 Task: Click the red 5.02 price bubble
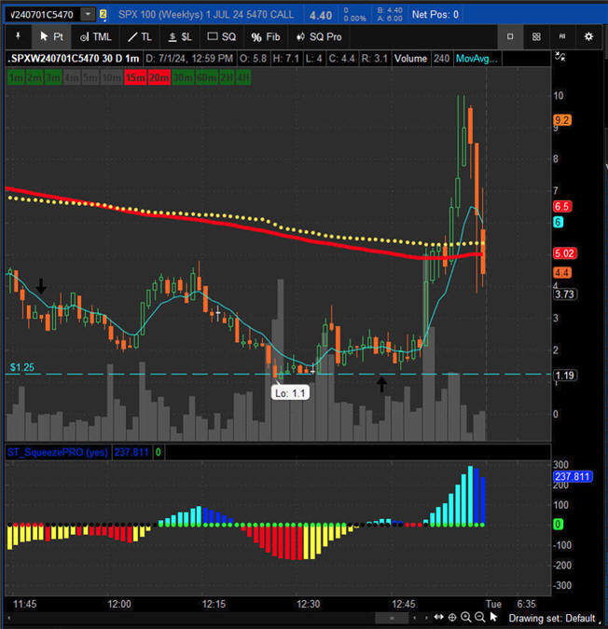564,253
